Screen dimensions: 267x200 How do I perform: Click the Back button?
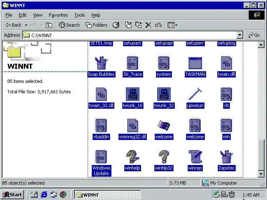point(14,25)
